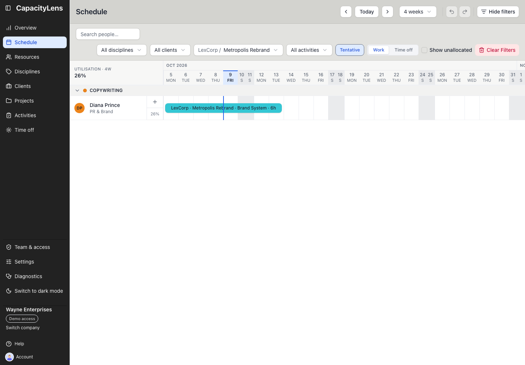
Task: Click Diana Prince's 26% utilisation value
Action: coord(155,114)
